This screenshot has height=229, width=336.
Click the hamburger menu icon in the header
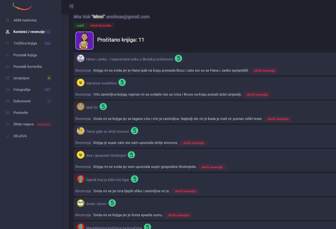[71, 6]
